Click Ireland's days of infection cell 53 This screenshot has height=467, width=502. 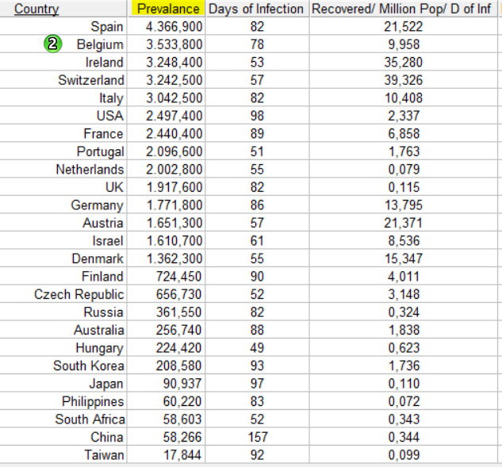click(x=257, y=62)
